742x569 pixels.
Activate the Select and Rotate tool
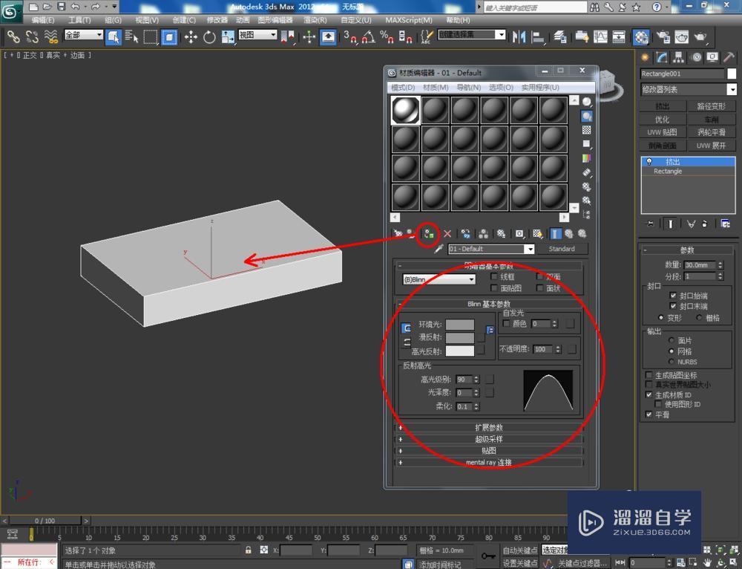tap(210, 36)
